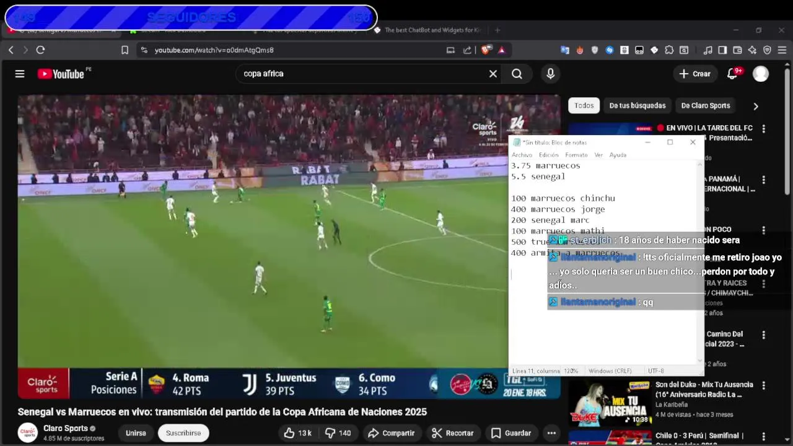
Task: Select the 'De tus búsquedas' chip
Action: point(637,105)
